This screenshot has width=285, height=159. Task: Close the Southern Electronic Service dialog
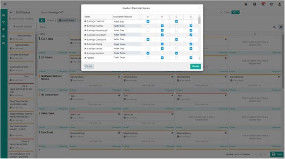[200, 8]
